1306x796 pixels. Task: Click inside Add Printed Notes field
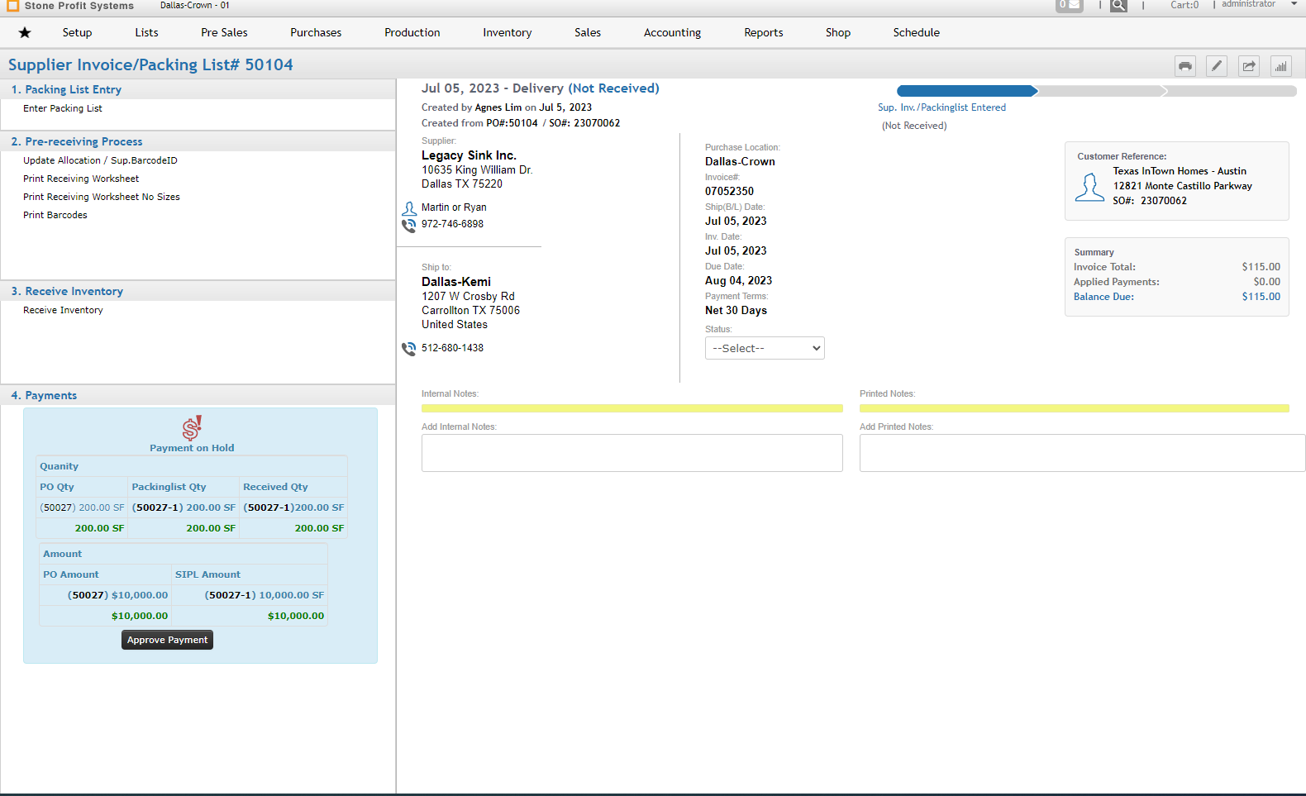1082,453
